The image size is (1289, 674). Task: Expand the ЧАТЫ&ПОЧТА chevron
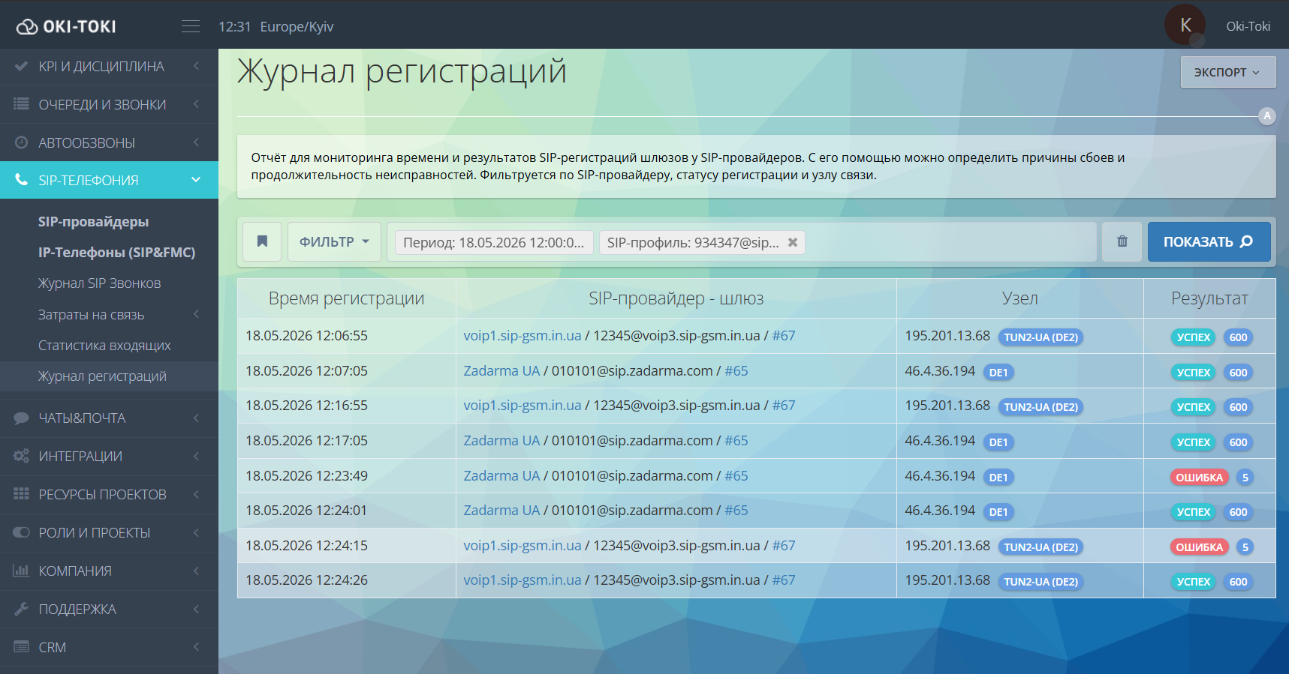click(x=196, y=418)
